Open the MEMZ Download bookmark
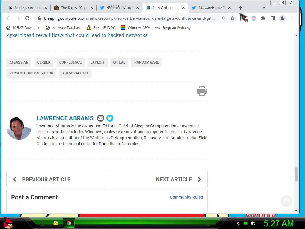Screen dimensions: 305x229 (23, 28)
